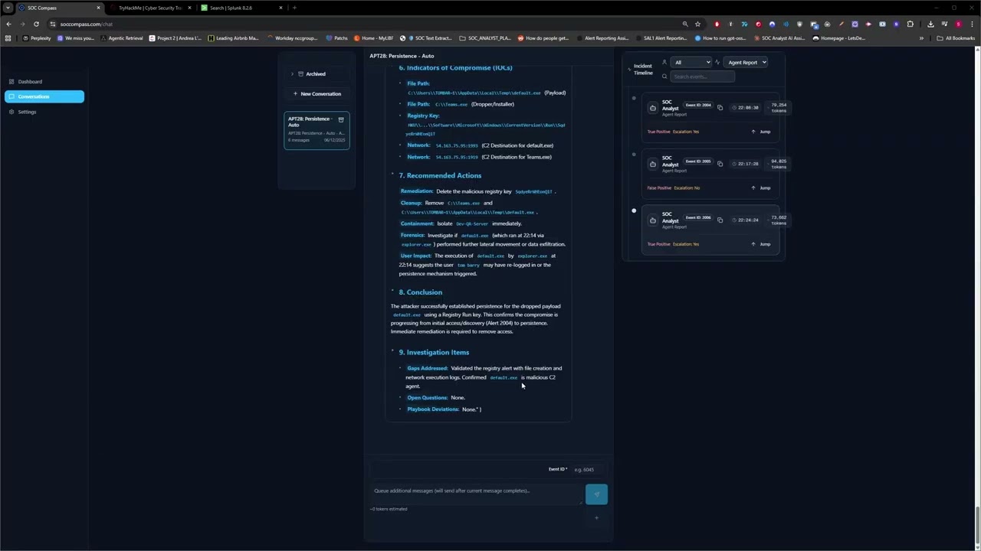
Task: Expand the Archived conversations section
Action: coord(316,74)
